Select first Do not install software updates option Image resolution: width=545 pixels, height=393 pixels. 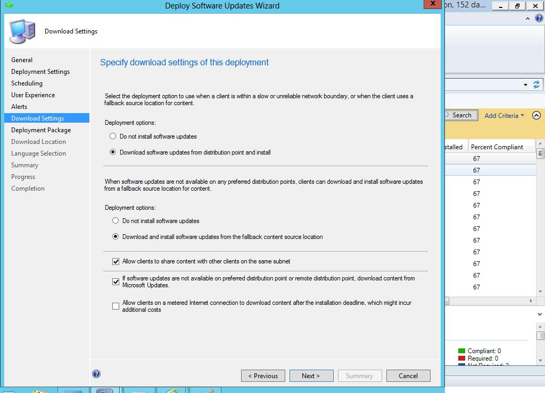tap(113, 136)
